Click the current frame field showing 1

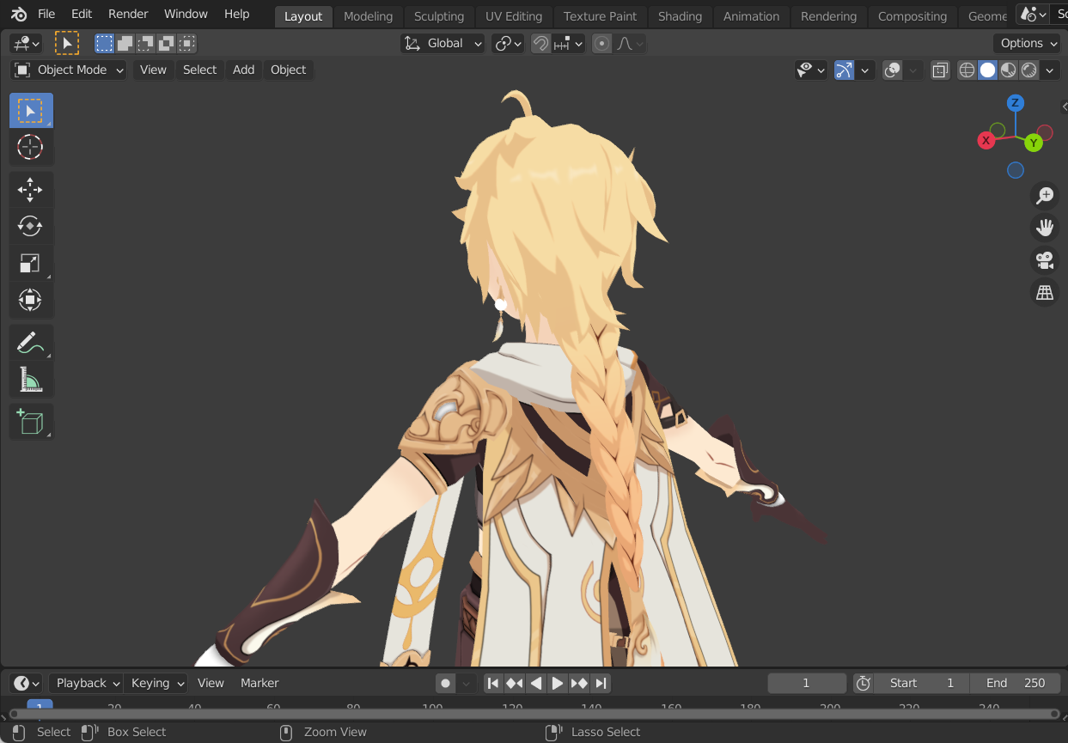coord(807,683)
